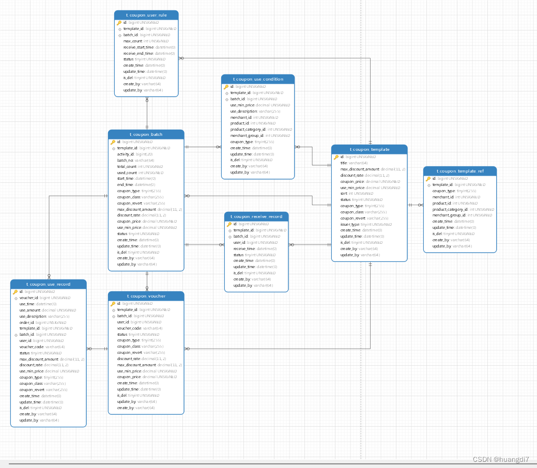Click batch_id foreign key diamond in t_coupon_use_record
The height and width of the screenshot is (468, 537).
point(16,335)
